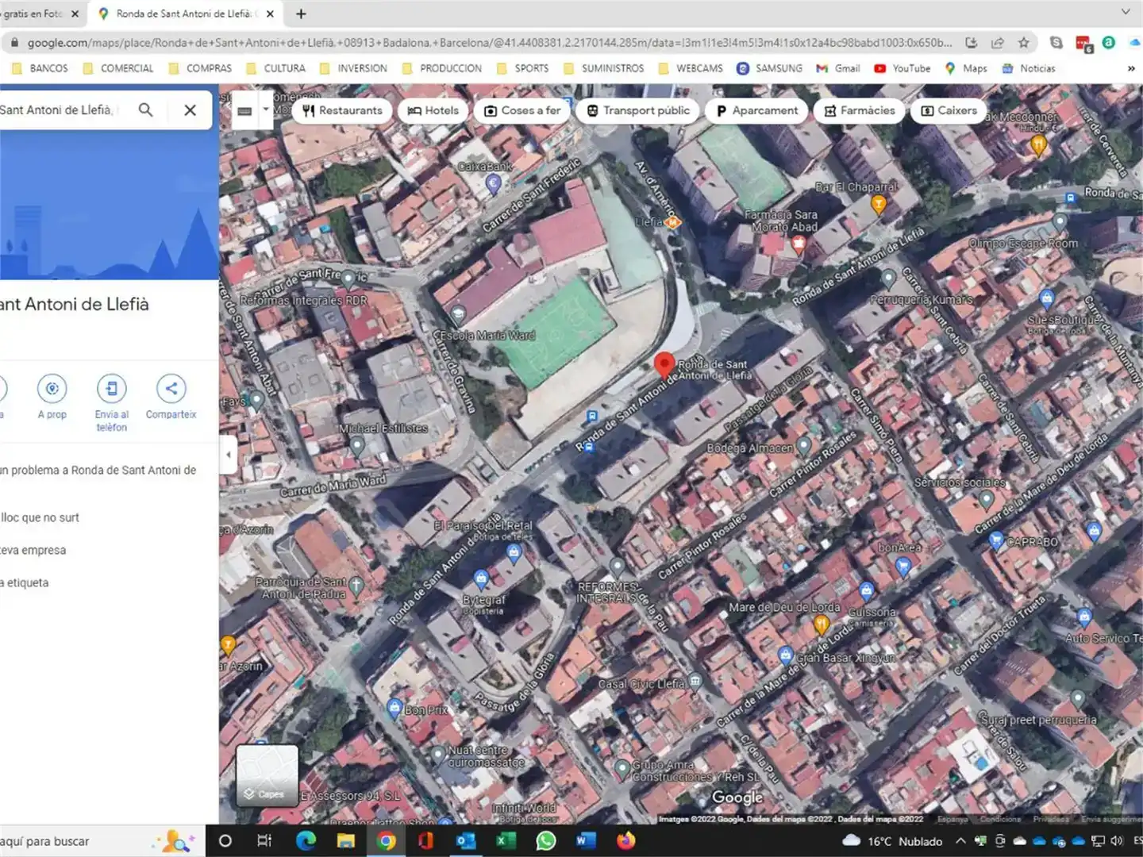Click the search magnifier icon

[145, 110]
